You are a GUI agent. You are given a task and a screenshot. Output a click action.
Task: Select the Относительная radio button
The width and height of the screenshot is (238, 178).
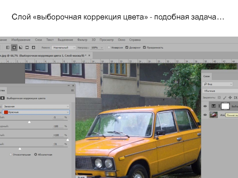[11, 155]
